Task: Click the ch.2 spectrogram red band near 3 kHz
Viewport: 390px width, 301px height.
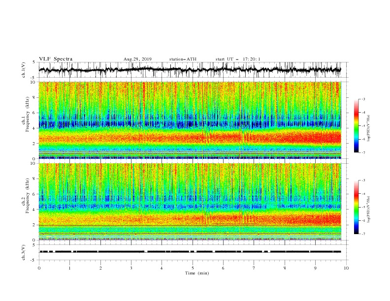Action: tap(190, 218)
